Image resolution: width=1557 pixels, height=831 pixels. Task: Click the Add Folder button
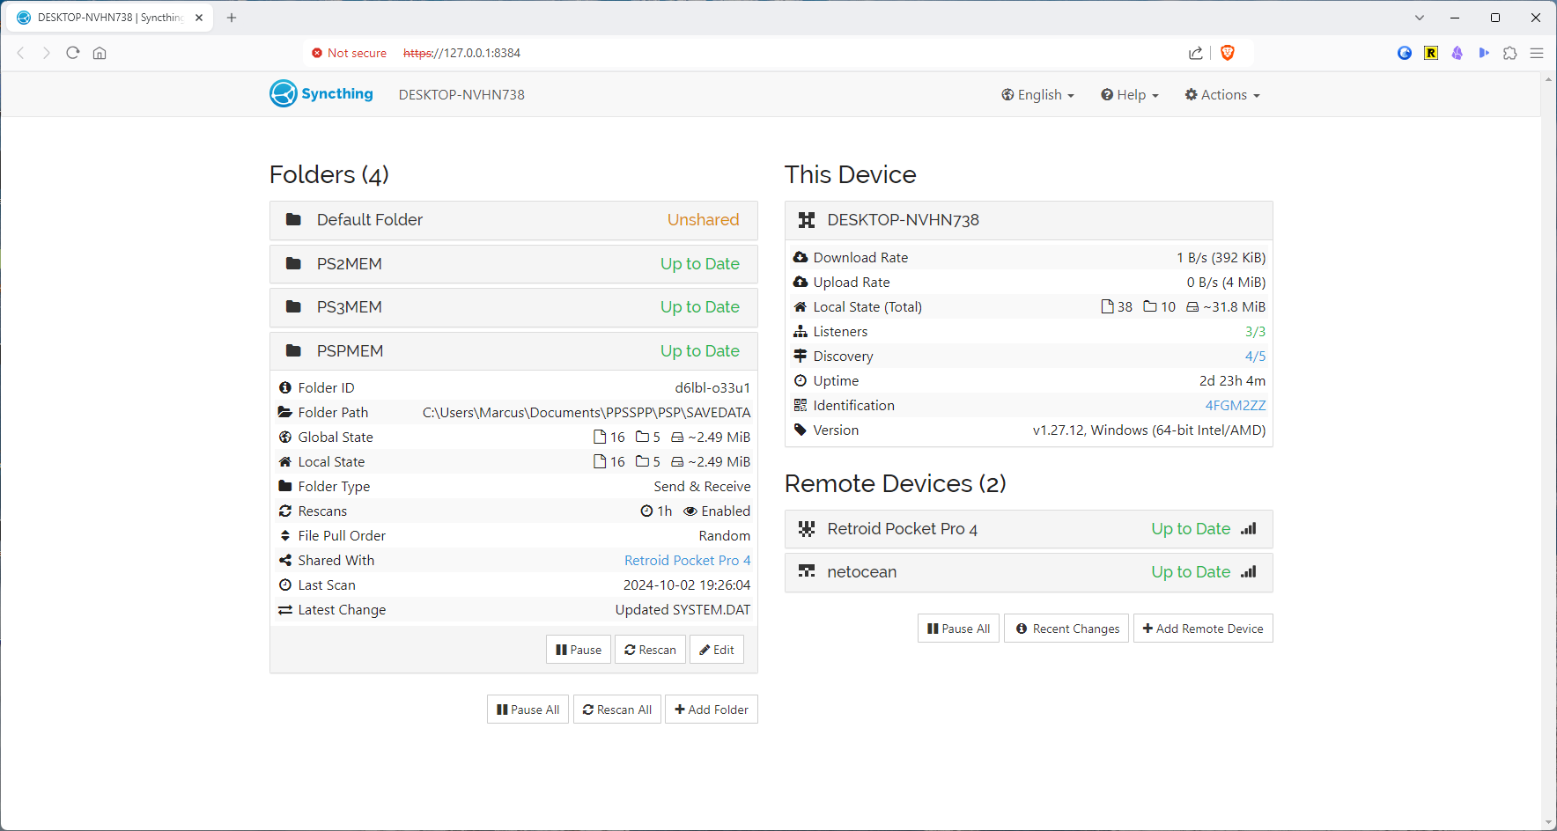[712, 710]
